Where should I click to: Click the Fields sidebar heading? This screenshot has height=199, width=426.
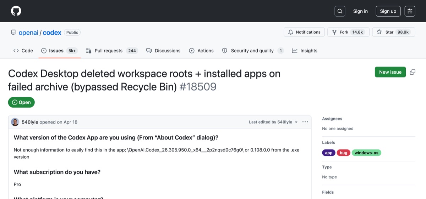(328, 192)
